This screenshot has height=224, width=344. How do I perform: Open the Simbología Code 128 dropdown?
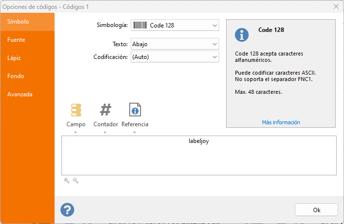point(175,25)
